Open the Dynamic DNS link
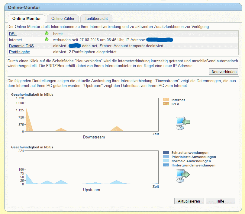Viewport: 245px width, 214px height. [x=21, y=46]
